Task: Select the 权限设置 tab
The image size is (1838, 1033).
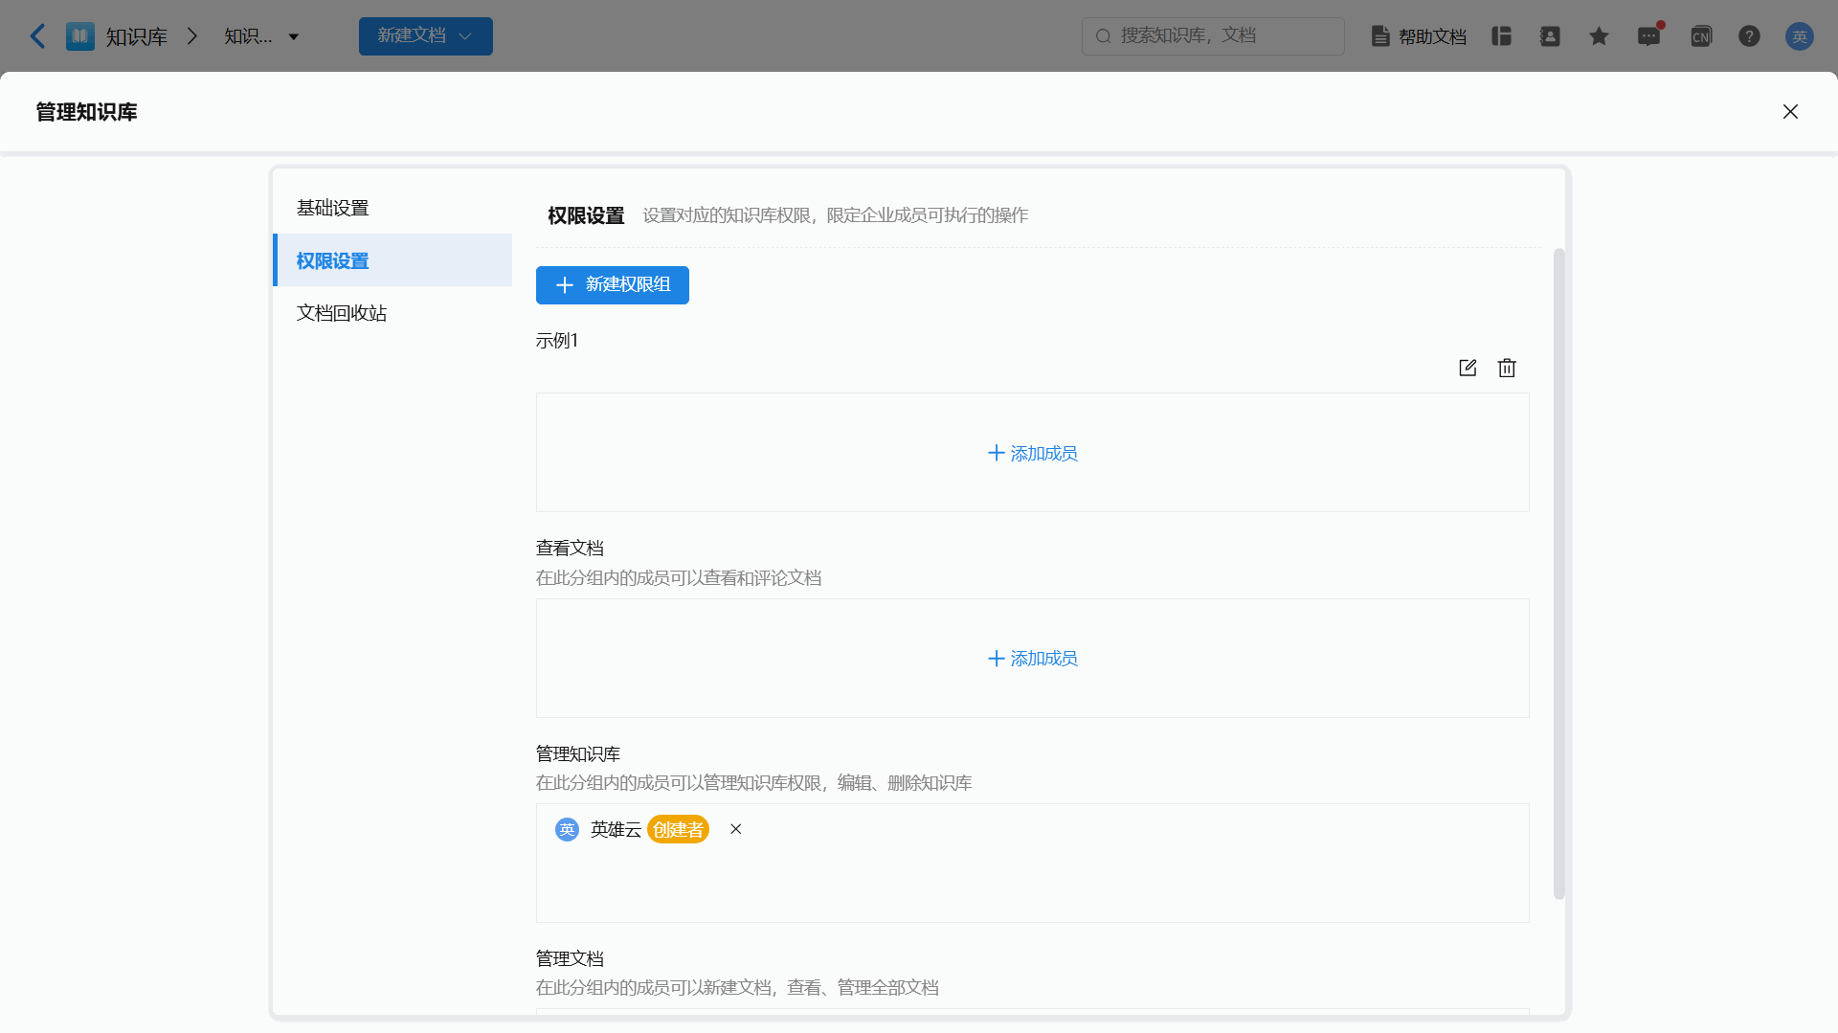Action: pyautogui.click(x=392, y=260)
